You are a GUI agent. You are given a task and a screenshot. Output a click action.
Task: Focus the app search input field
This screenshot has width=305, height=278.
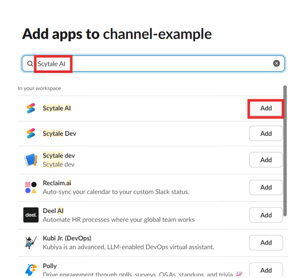[153, 64]
